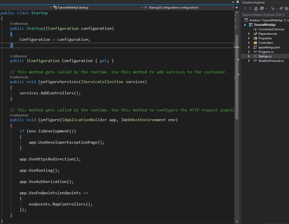Select the appsettings.json file
The image size is (289, 224).
click(269, 47)
